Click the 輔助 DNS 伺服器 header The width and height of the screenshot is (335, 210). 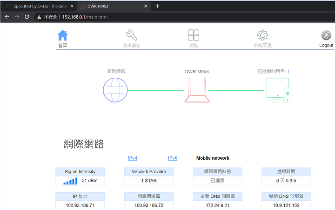pos(286,196)
